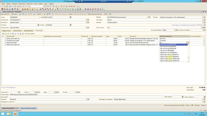Open the Отчеты menu
Viewport: 207px width, 116px height.
pyautogui.click(x=36, y=4)
